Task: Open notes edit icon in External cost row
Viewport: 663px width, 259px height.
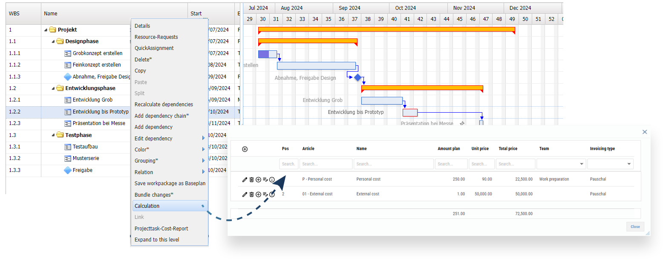Action: pyautogui.click(x=265, y=194)
